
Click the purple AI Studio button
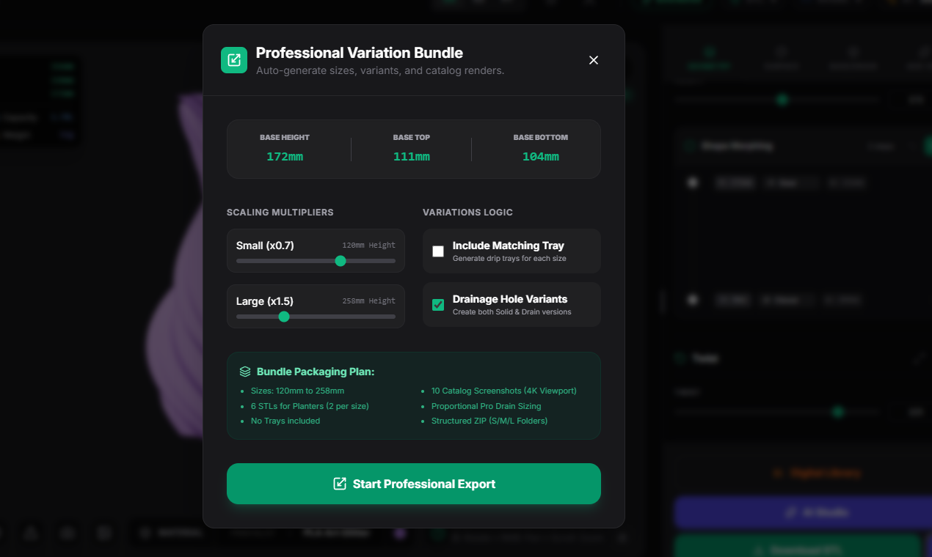coord(803,512)
